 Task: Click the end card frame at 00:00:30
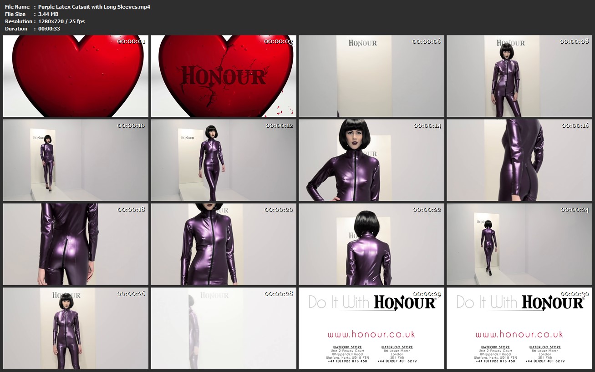tap(519, 328)
